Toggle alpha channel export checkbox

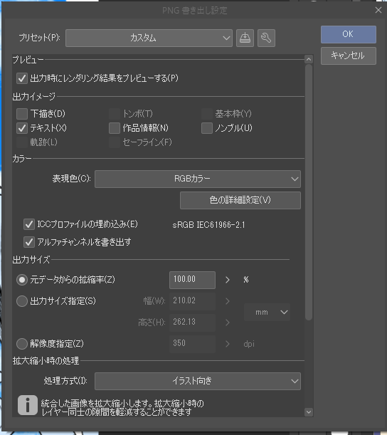click(x=29, y=242)
